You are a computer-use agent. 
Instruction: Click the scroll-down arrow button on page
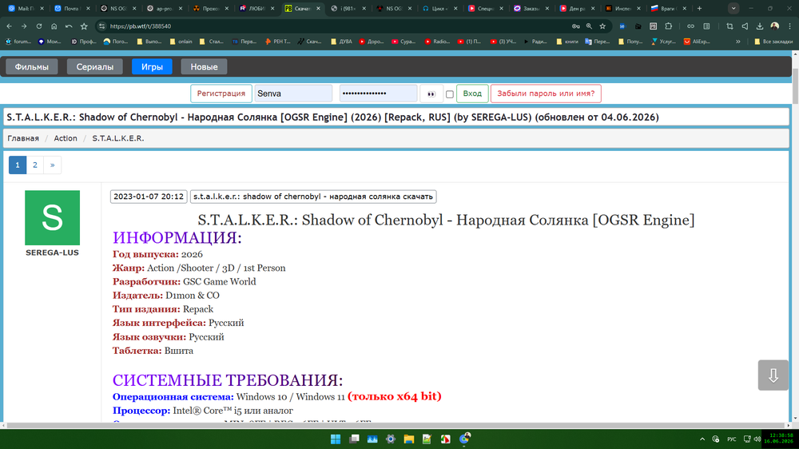[x=773, y=375]
